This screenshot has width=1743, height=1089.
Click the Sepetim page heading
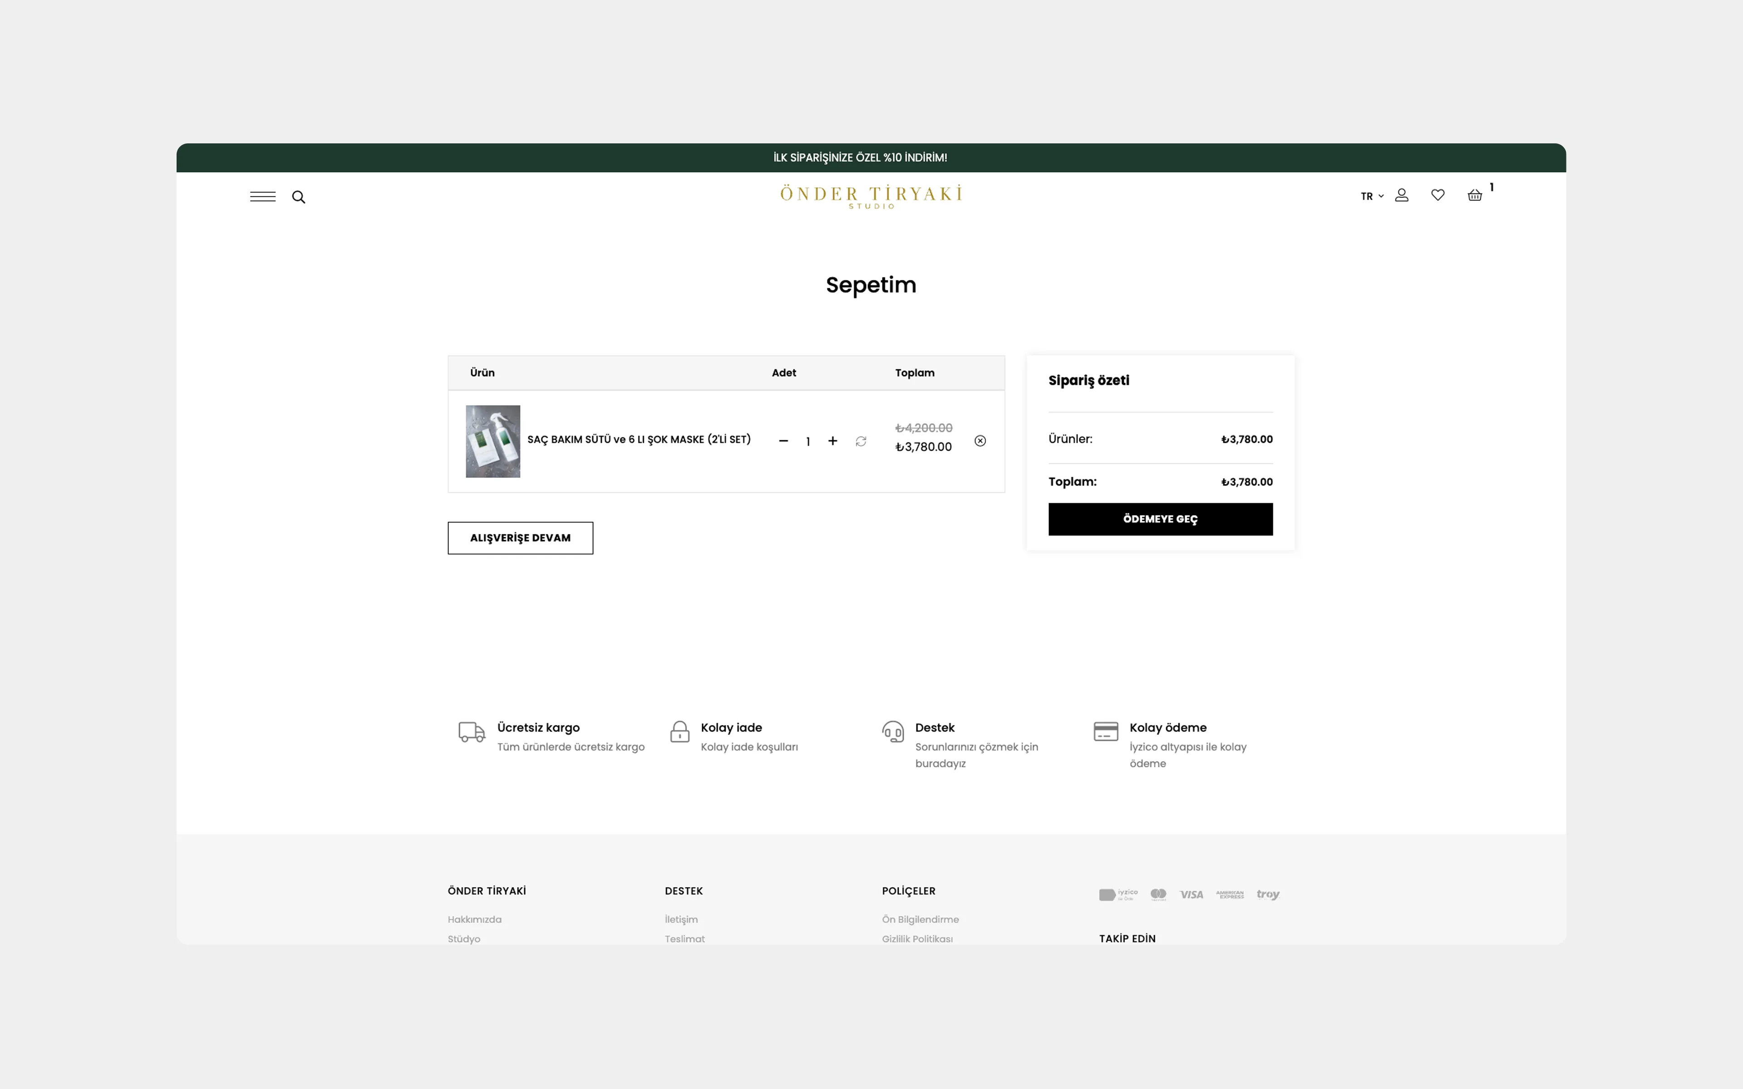tap(871, 285)
